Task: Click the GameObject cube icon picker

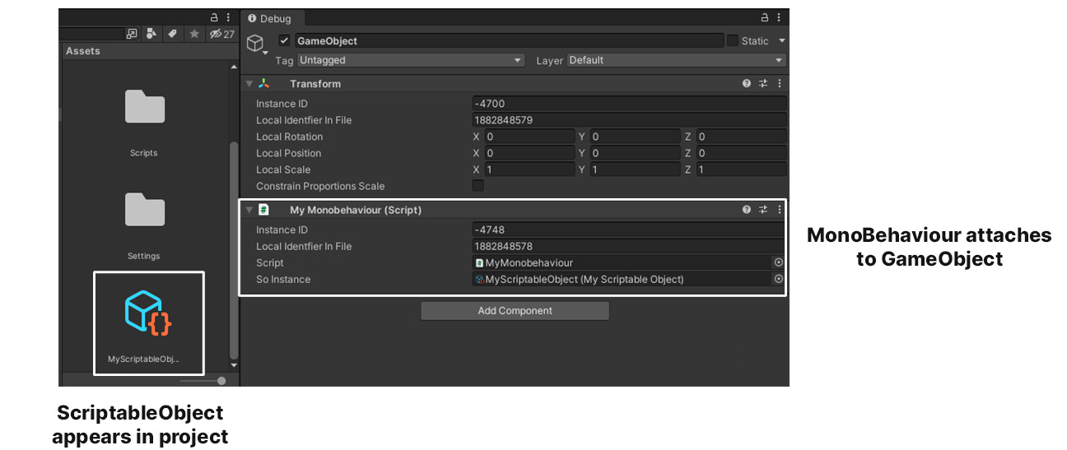Action: tap(255, 43)
